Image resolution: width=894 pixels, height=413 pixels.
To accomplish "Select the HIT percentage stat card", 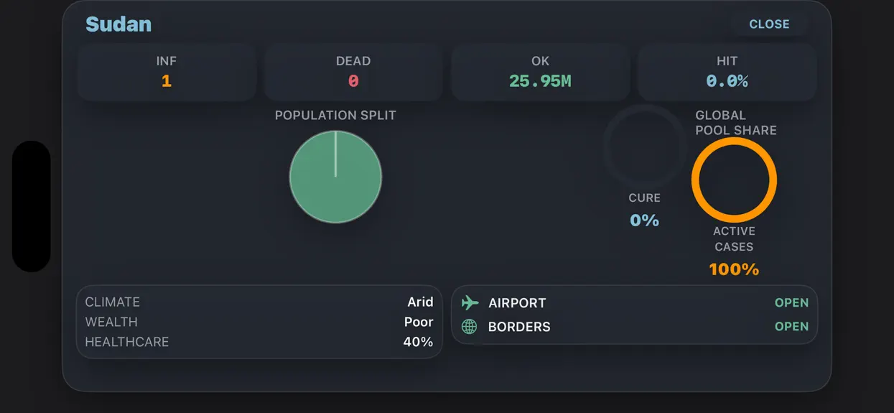I will [x=727, y=72].
